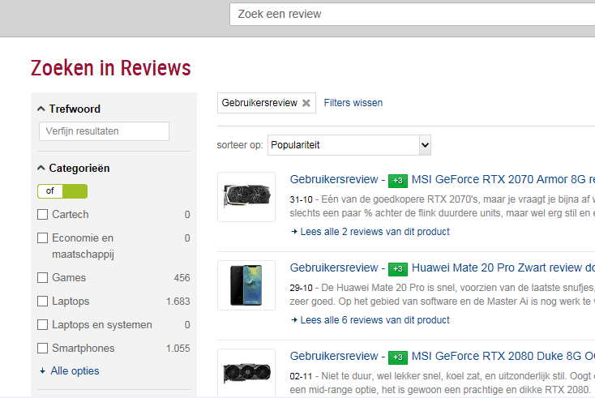Focus the Verfijn resultaten input field

click(x=104, y=131)
